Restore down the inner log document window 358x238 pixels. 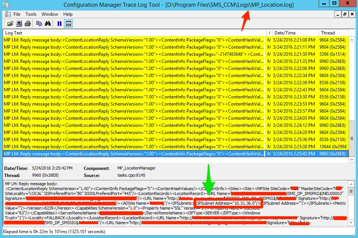tap(345, 14)
